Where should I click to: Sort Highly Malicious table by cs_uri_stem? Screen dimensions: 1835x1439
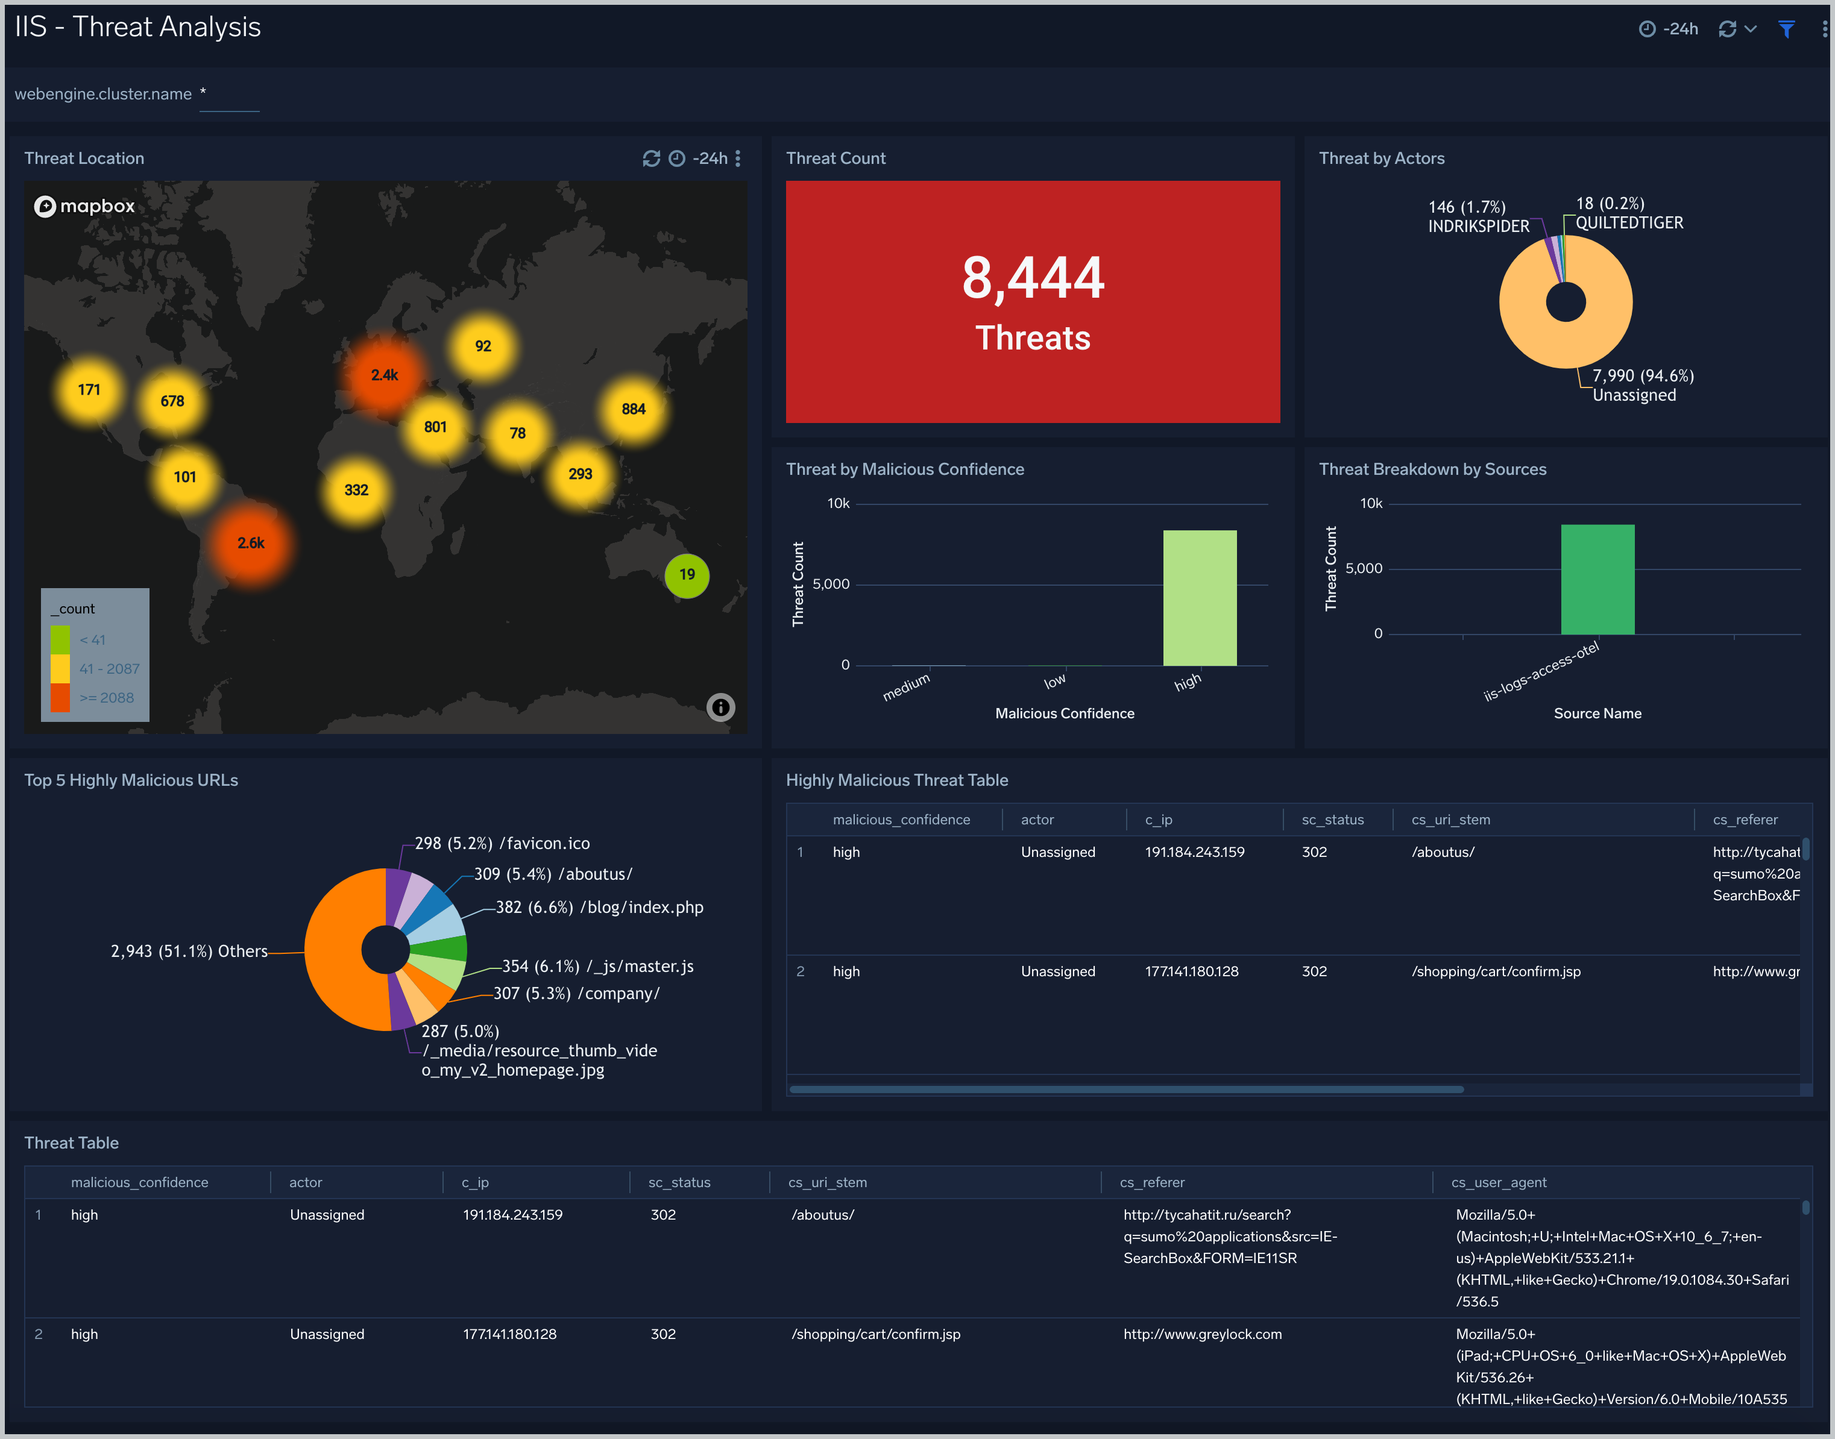pos(1450,820)
